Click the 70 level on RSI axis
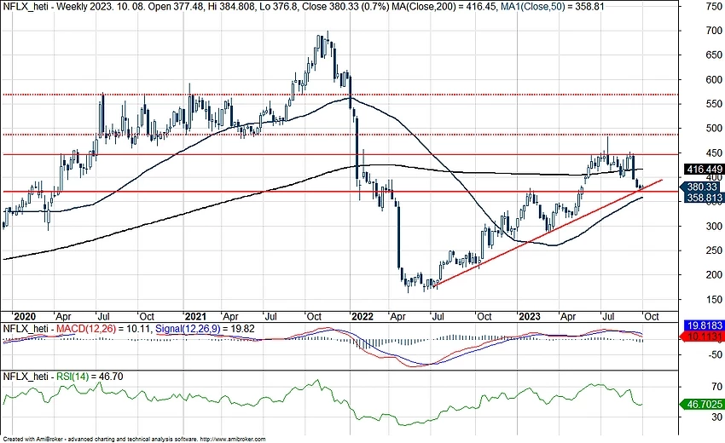The height and width of the screenshot is (443, 725). click(x=717, y=386)
